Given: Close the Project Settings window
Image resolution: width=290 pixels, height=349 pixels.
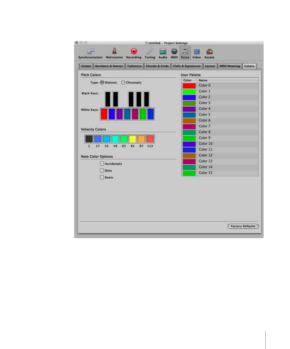Looking at the screenshot, I should pos(77,43).
